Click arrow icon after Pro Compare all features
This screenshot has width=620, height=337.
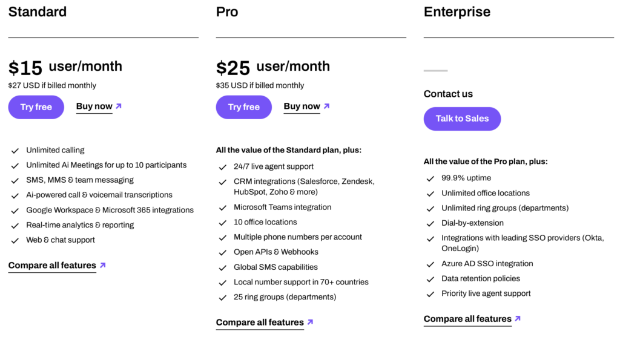coord(310,322)
